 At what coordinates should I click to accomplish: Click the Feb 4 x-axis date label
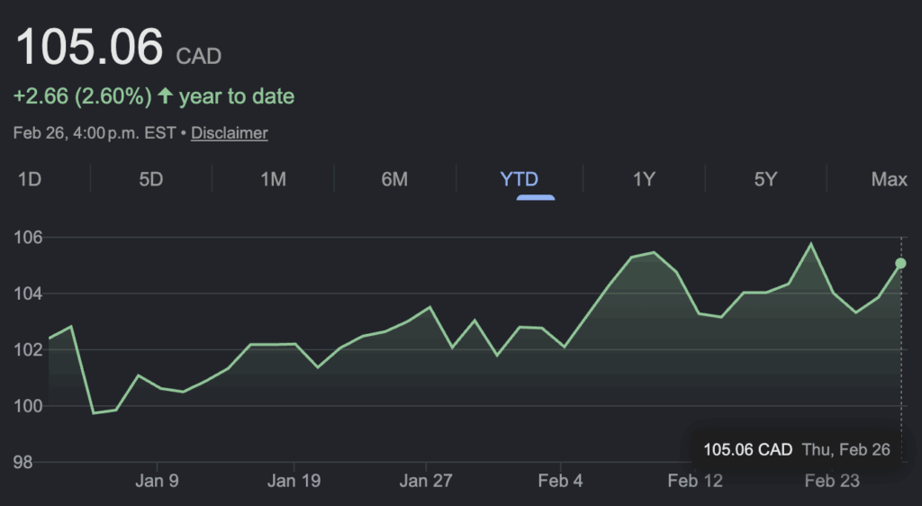click(560, 482)
